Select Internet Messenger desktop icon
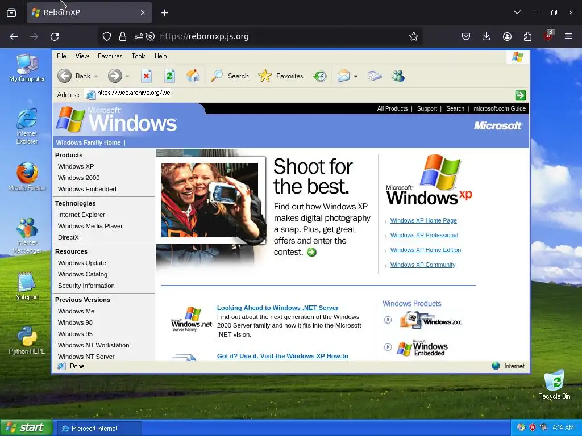Viewport: 582px width, 436px height. click(27, 236)
